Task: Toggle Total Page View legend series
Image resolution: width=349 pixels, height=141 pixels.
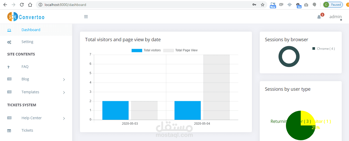Action: (180, 50)
